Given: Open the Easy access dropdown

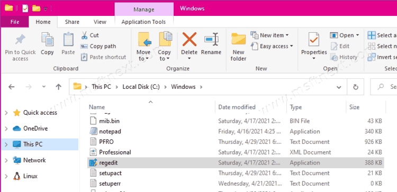Looking at the screenshot, I should [x=291, y=47].
